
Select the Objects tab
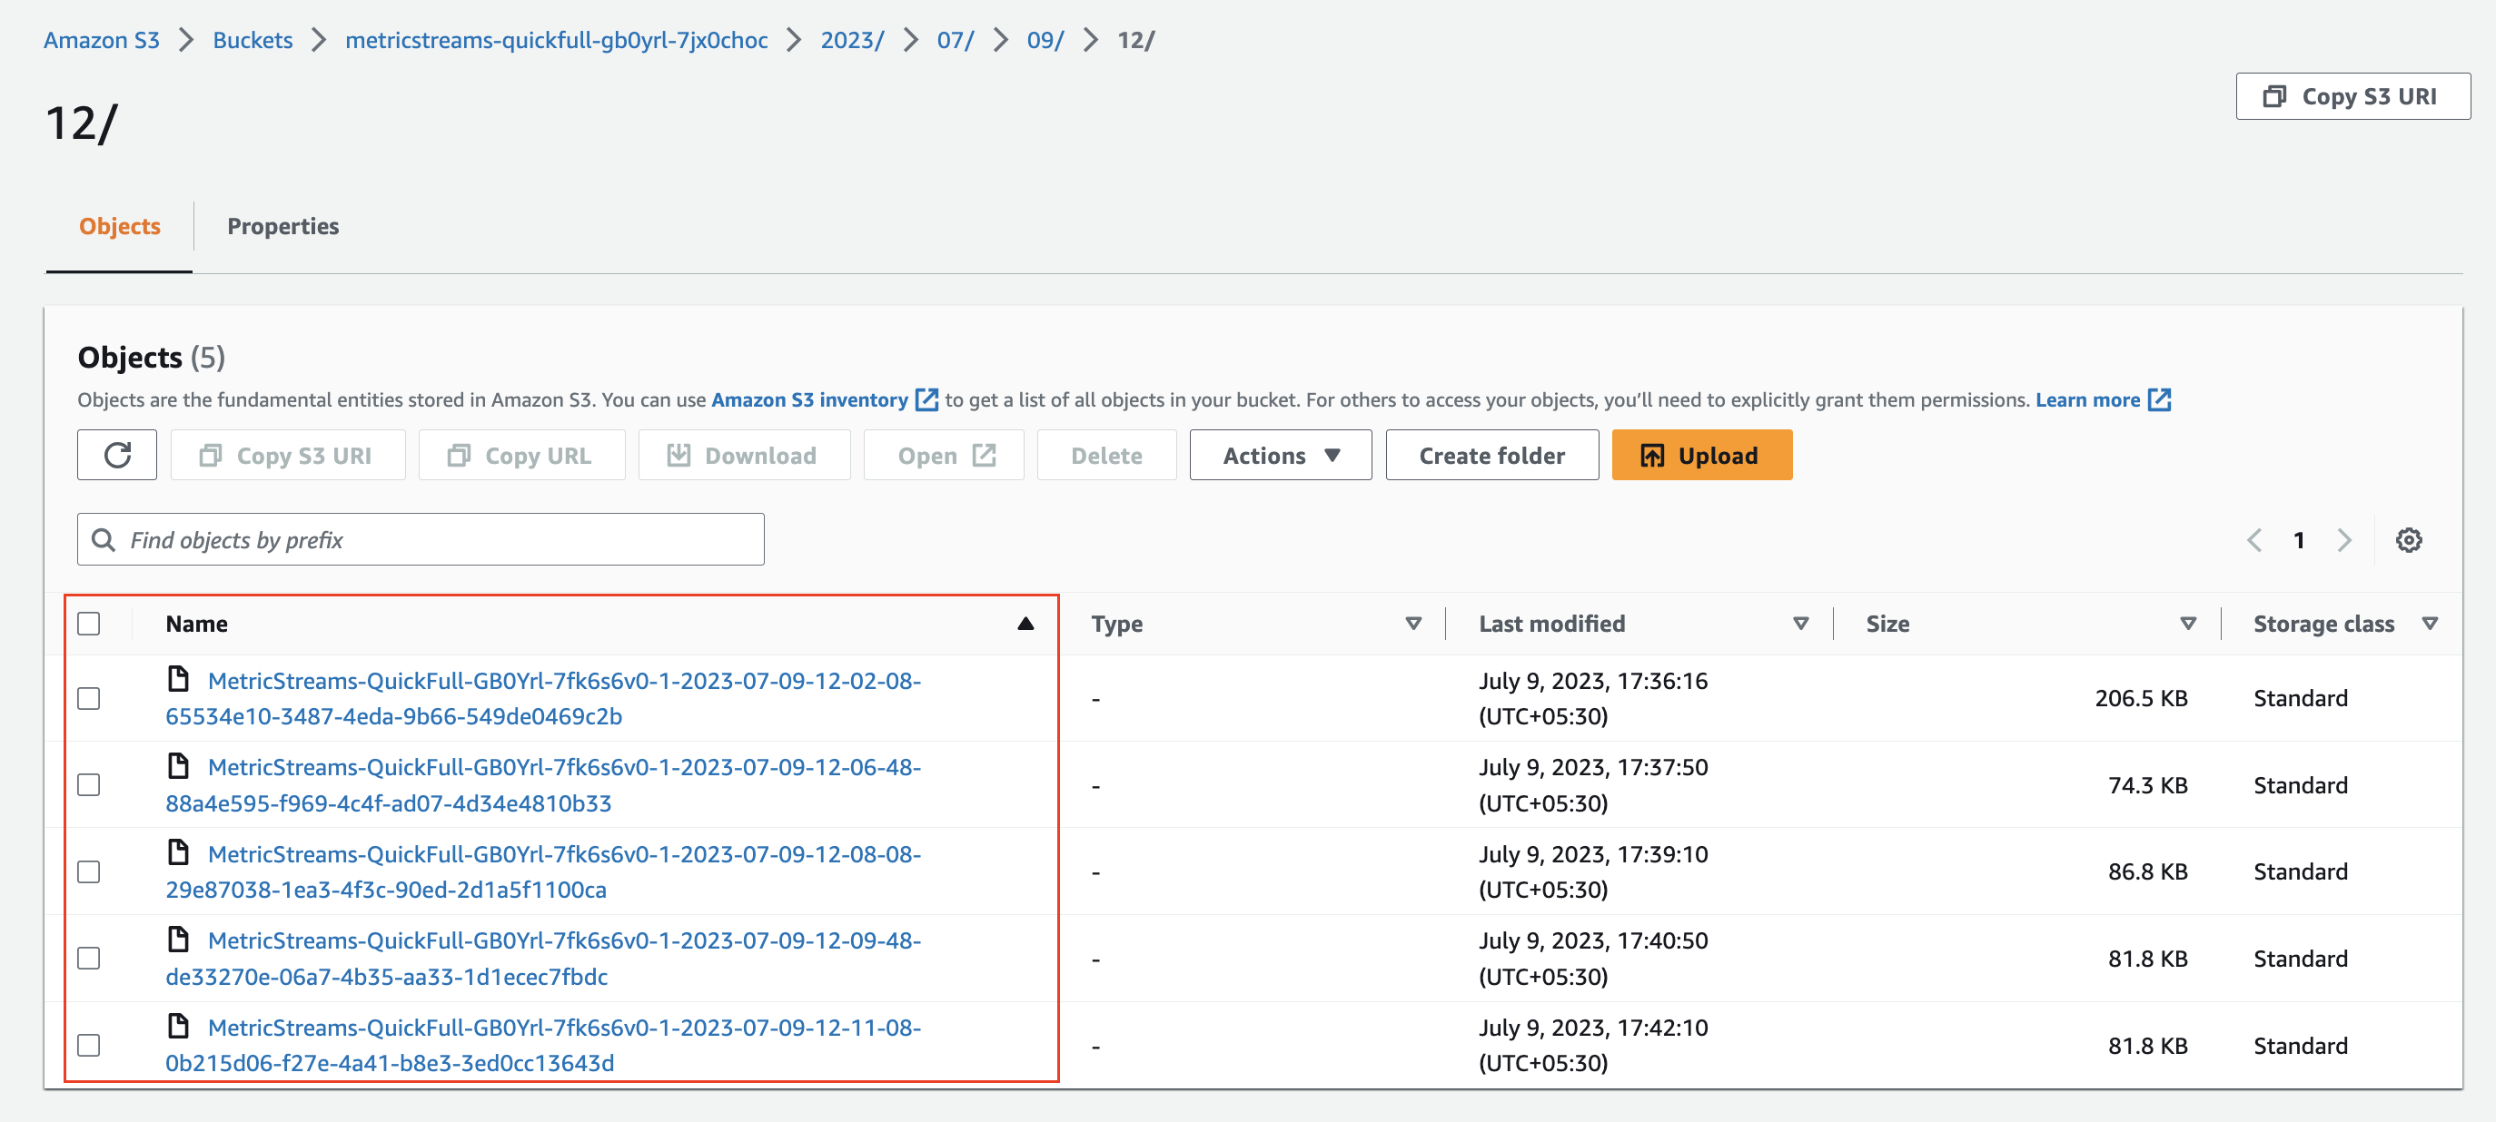click(118, 225)
